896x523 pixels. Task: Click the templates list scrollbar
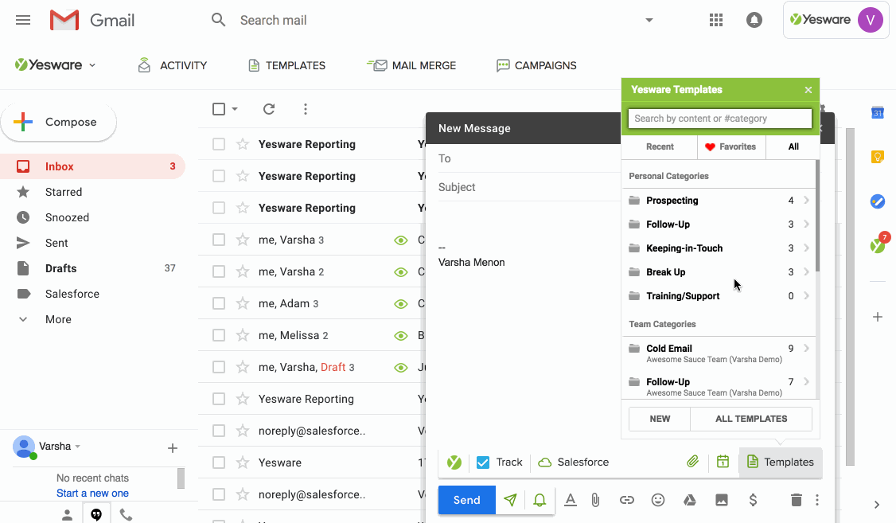(816, 215)
